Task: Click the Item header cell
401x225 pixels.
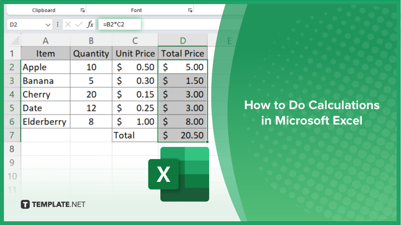Action: click(46, 54)
